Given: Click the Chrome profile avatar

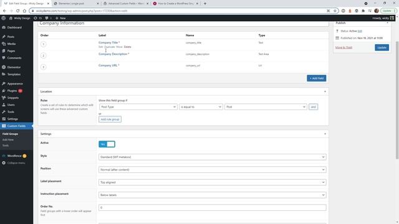Looking at the screenshot, I should point(377,11).
